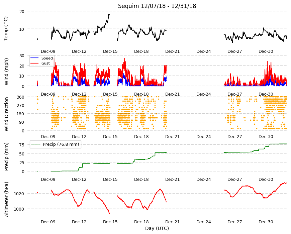This screenshot has height=234, width=291.
Task: Click the 30 tick on wind axis
Action: 22,55
